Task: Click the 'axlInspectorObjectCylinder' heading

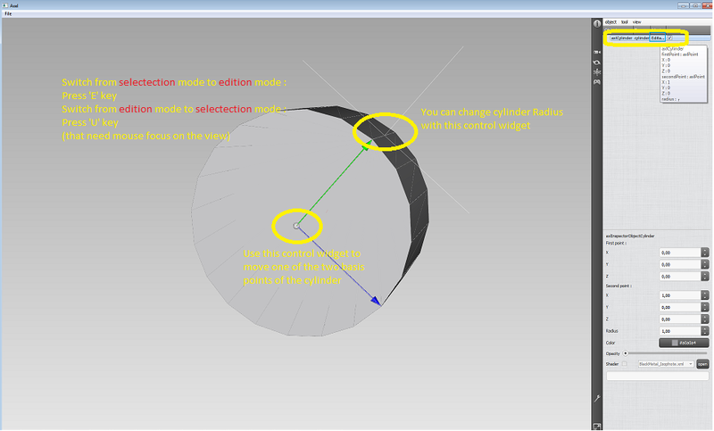Action: tap(630, 236)
